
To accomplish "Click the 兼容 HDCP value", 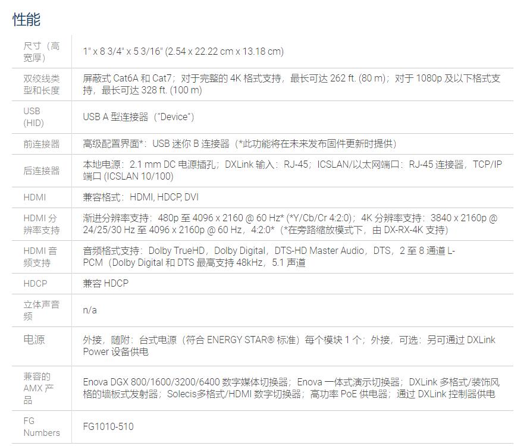I will (106, 283).
